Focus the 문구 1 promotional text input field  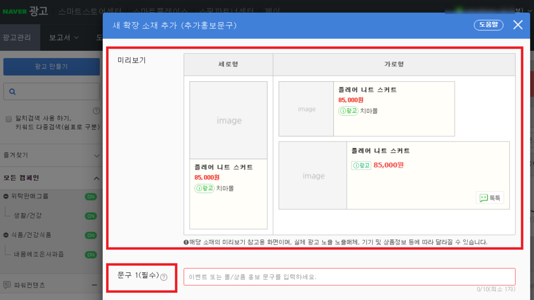349,277
